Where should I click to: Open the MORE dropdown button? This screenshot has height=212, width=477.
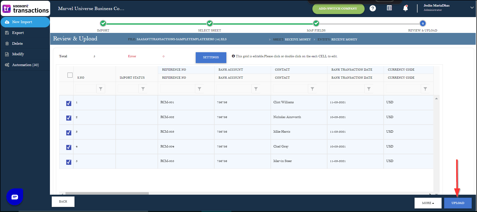pyautogui.click(x=428, y=203)
